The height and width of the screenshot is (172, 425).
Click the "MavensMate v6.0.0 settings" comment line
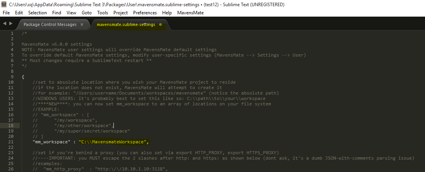[57, 44]
